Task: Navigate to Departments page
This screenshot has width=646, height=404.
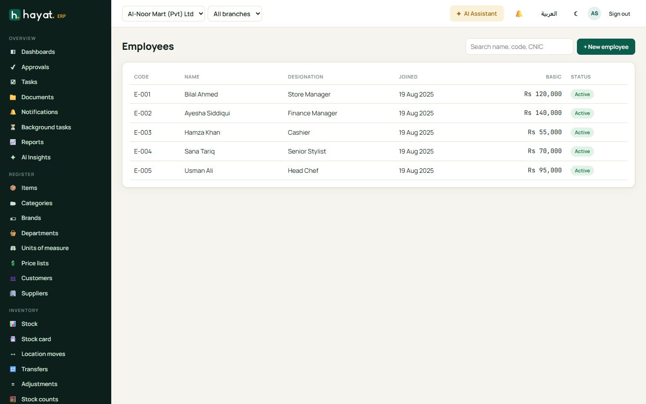Action: (x=39, y=233)
